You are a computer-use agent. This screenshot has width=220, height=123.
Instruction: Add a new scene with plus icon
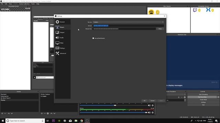[2, 113]
